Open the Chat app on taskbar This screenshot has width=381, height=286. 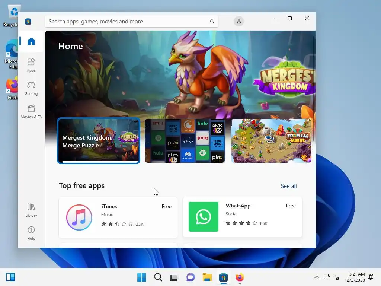point(190,277)
